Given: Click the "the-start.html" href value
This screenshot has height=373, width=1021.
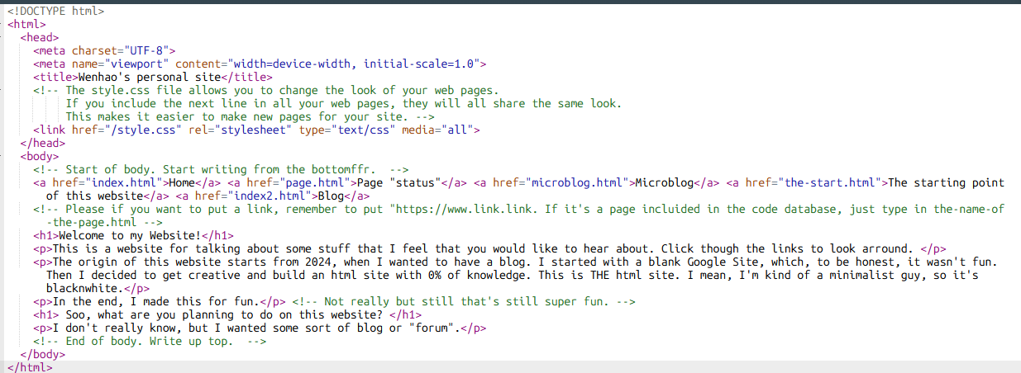Looking at the screenshot, I should coord(829,182).
